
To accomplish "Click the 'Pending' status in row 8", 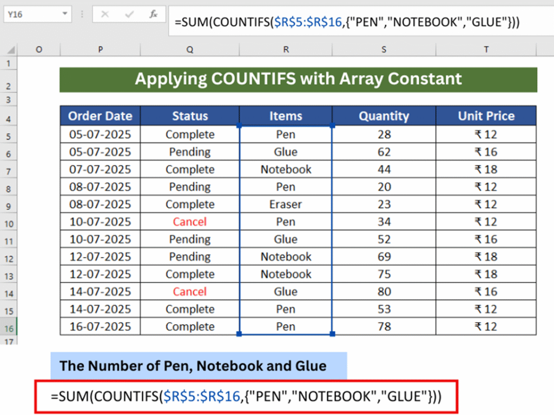I will [190, 187].
